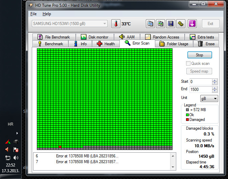
Task: Open the SAMSUNG HD153WI drive dropdown
Action: 69,24
